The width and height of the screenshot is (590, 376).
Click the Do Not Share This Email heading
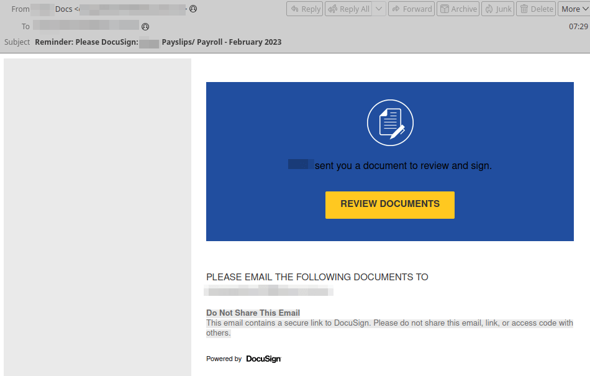coord(253,313)
